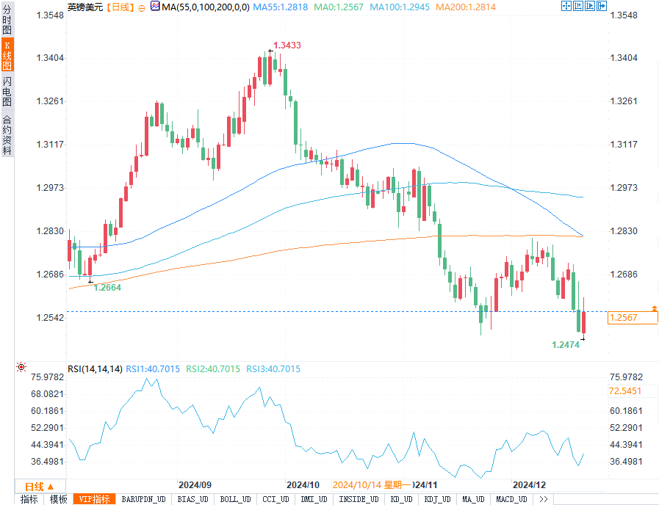Click the RSI2:40.7015 legend value
The width and height of the screenshot is (659, 505).
point(213,369)
